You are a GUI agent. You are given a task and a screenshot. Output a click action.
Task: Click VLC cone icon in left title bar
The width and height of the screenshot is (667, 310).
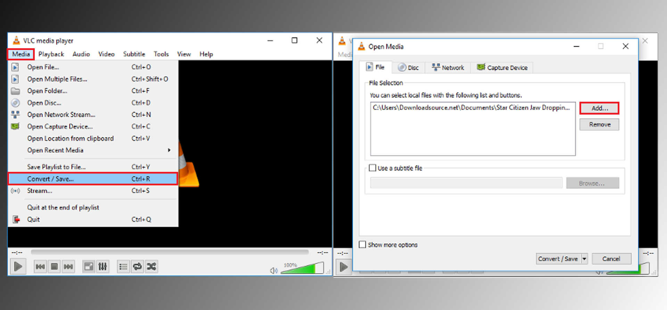tap(16, 41)
